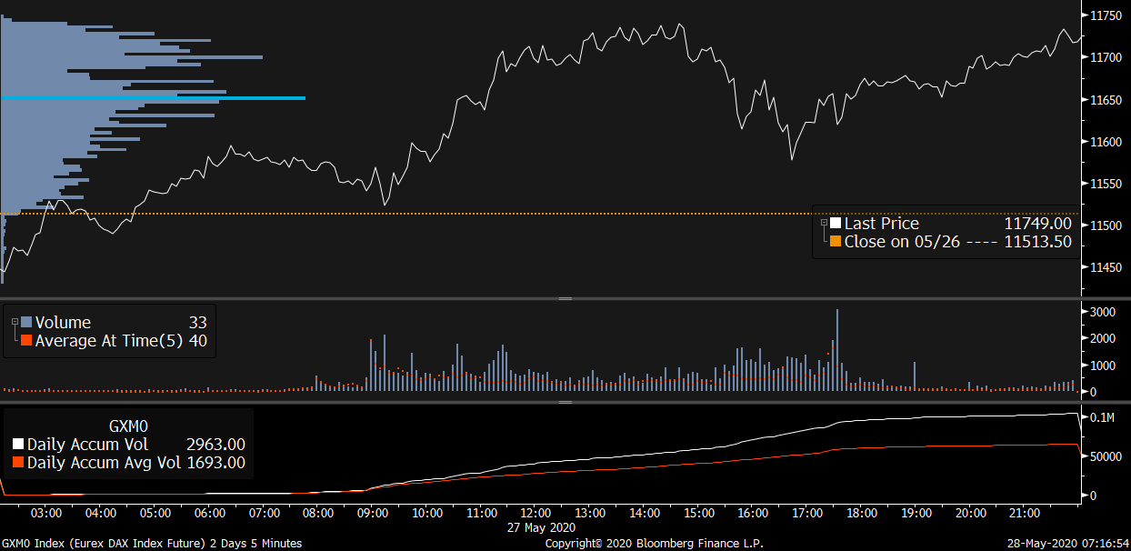Select the Daily Accum Avg Vol legend label

pyautogui.click(x=105, y=463)
